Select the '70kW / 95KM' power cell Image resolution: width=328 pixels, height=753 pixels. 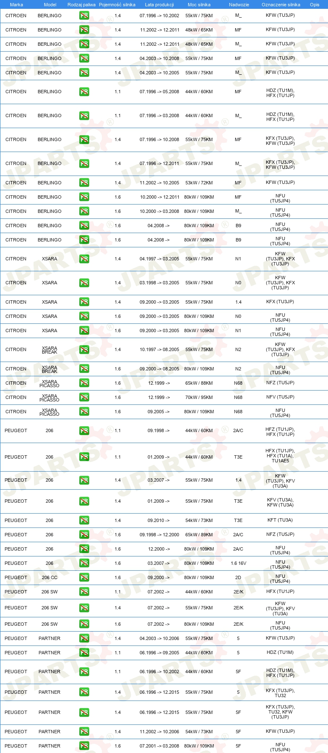tap(199, 397)
